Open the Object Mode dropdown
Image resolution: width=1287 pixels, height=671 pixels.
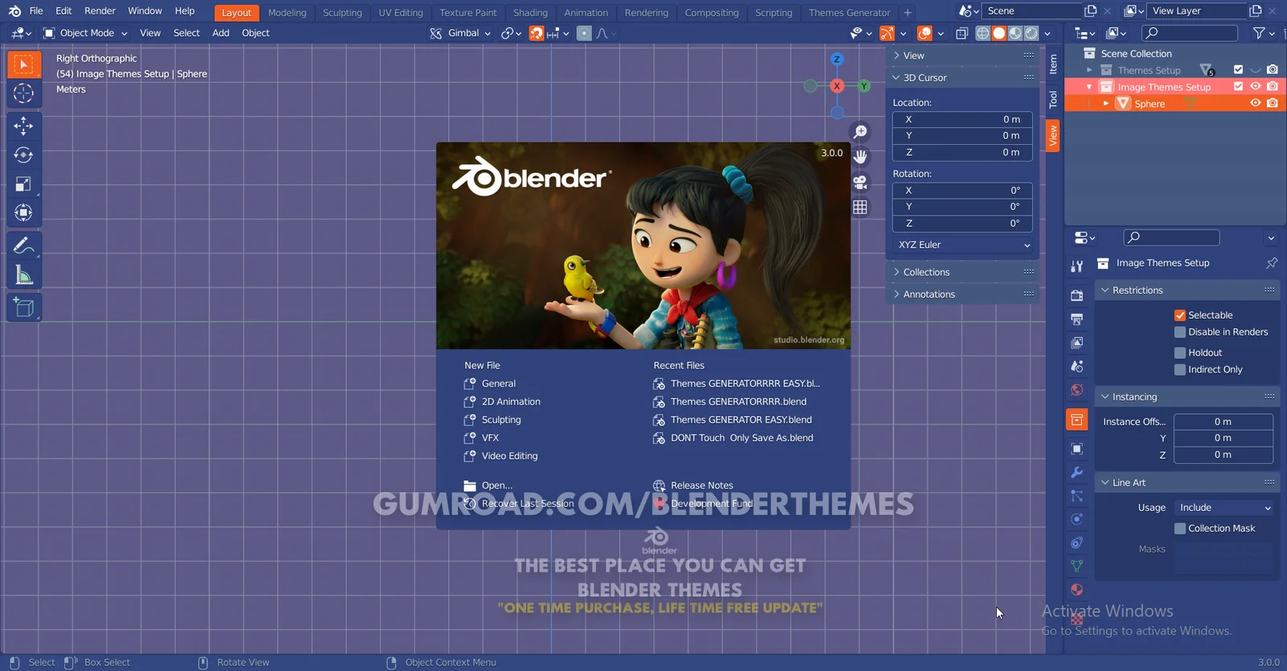[86, 33]
